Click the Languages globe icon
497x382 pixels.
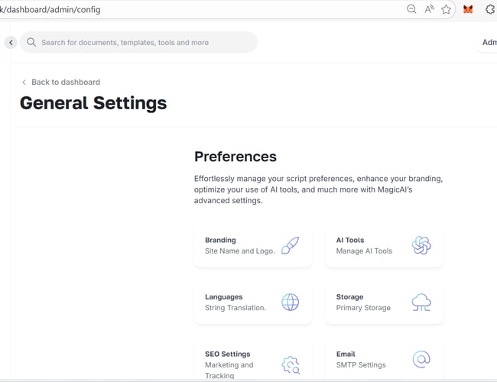pyautogui.click(x=291, y=302)
